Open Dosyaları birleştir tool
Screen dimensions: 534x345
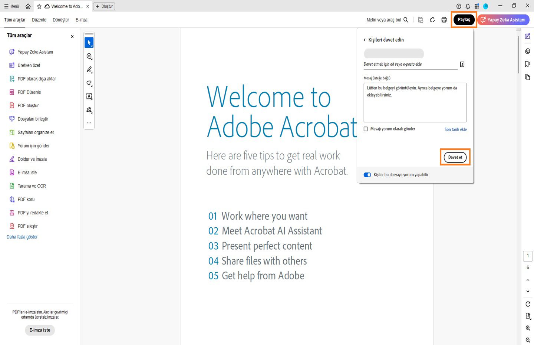(29, 119)
